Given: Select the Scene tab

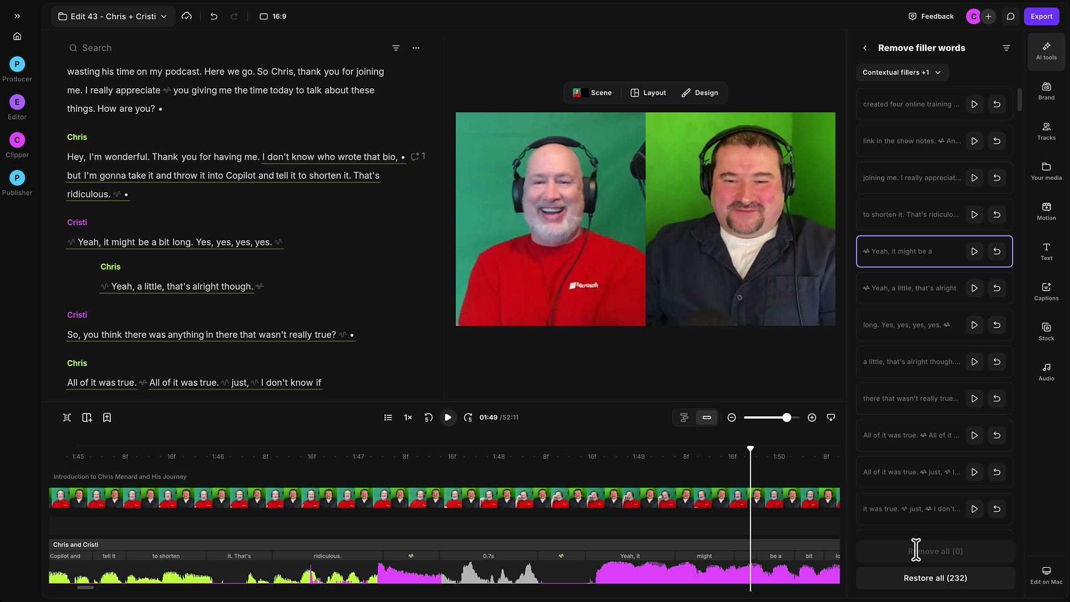Looking at the screenshot, I should 592,93.
